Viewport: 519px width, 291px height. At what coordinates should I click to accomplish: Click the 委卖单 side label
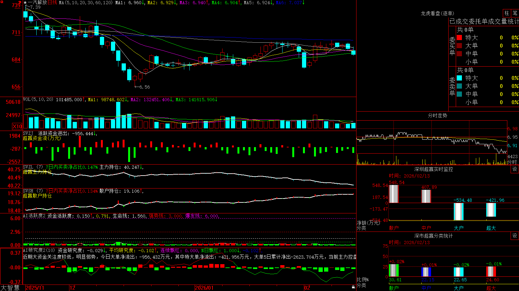click(452, 86)
